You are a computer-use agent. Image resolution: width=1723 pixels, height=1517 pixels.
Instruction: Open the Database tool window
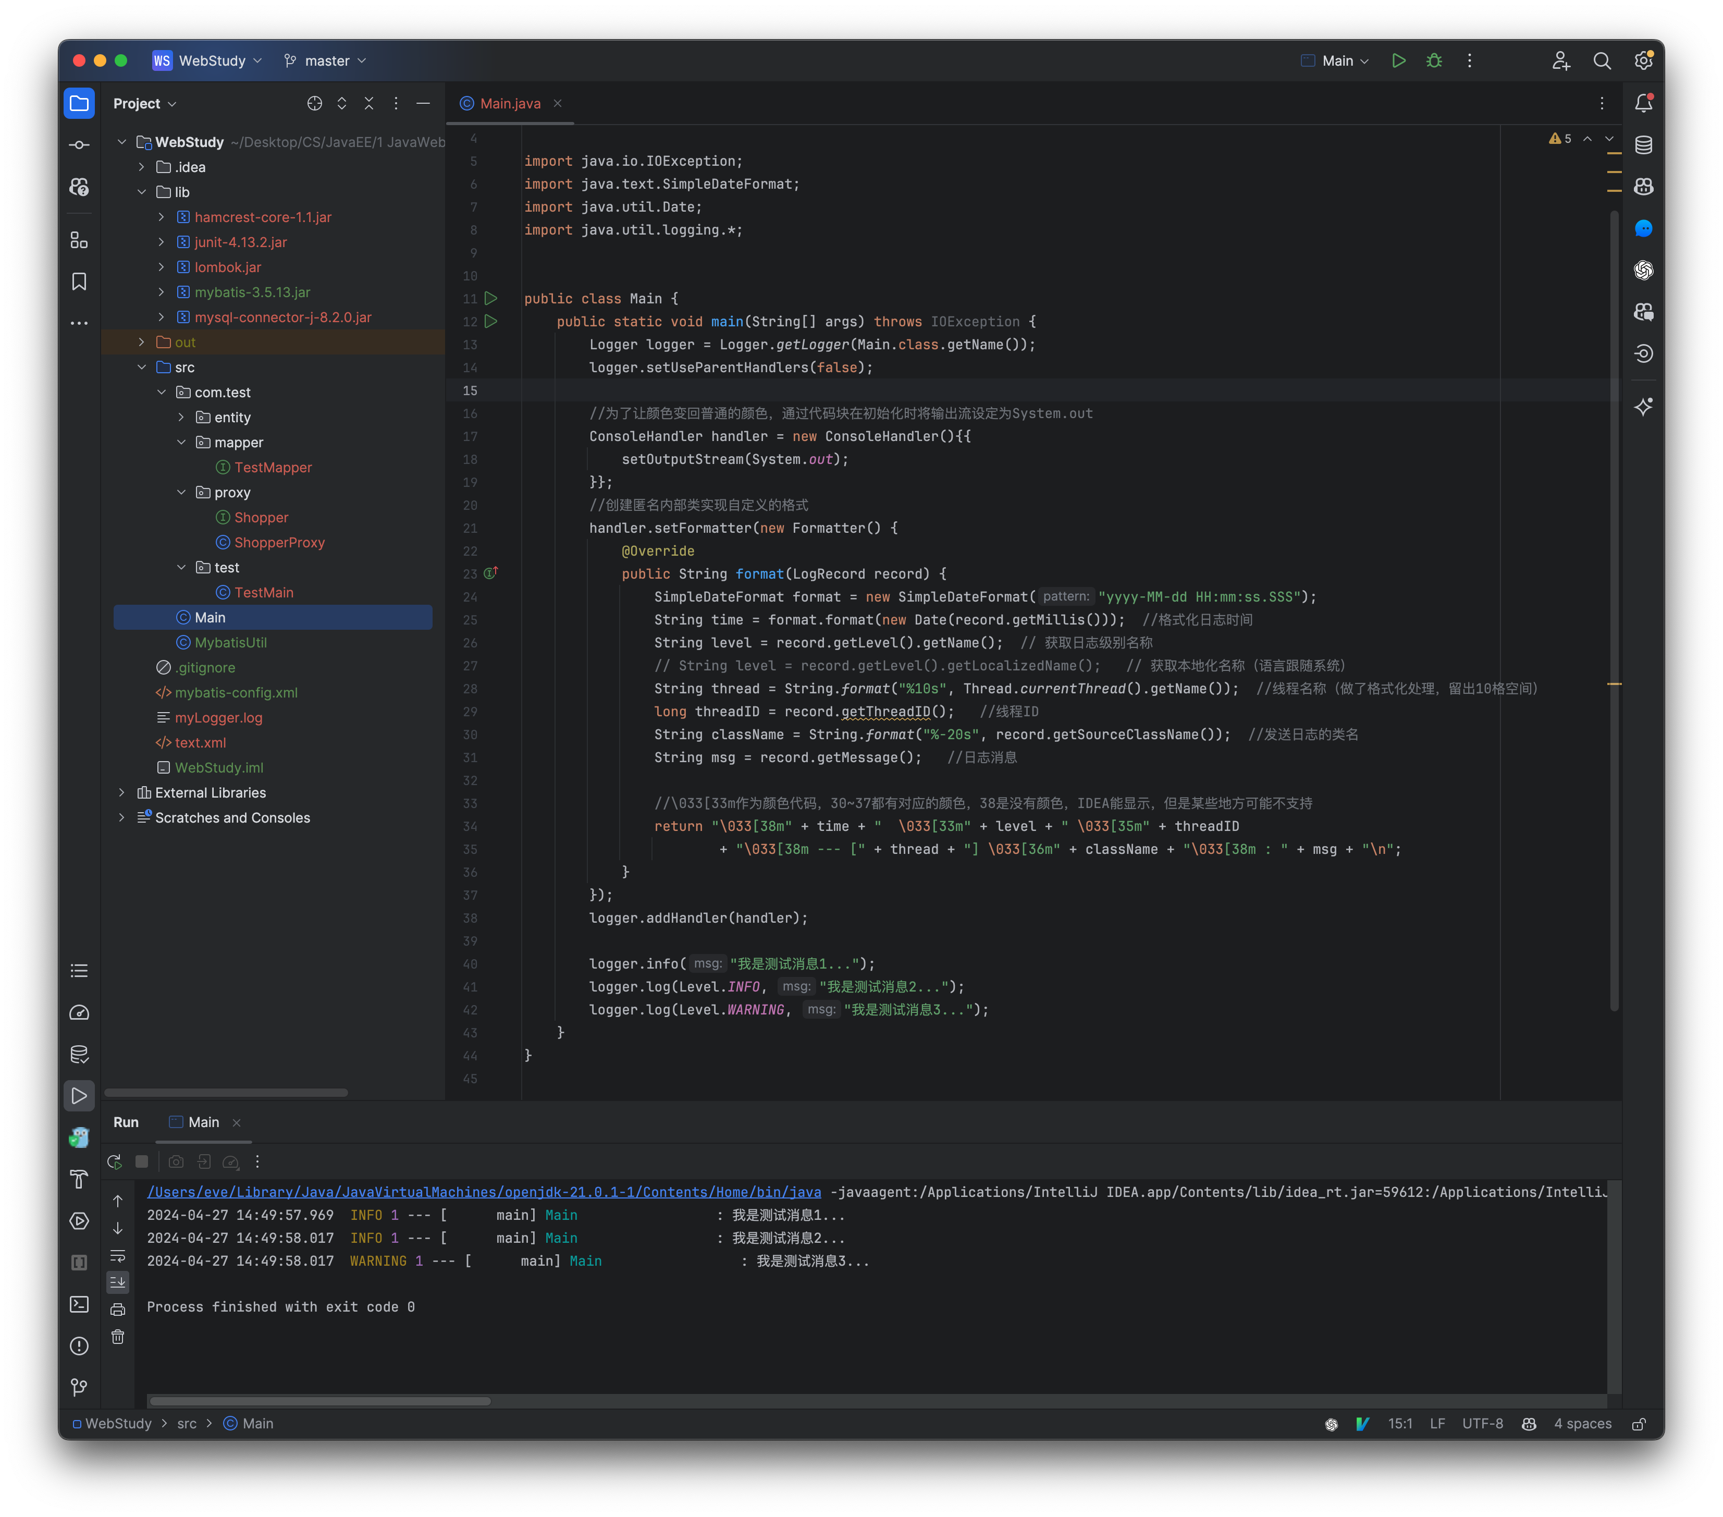[1644, 144]
